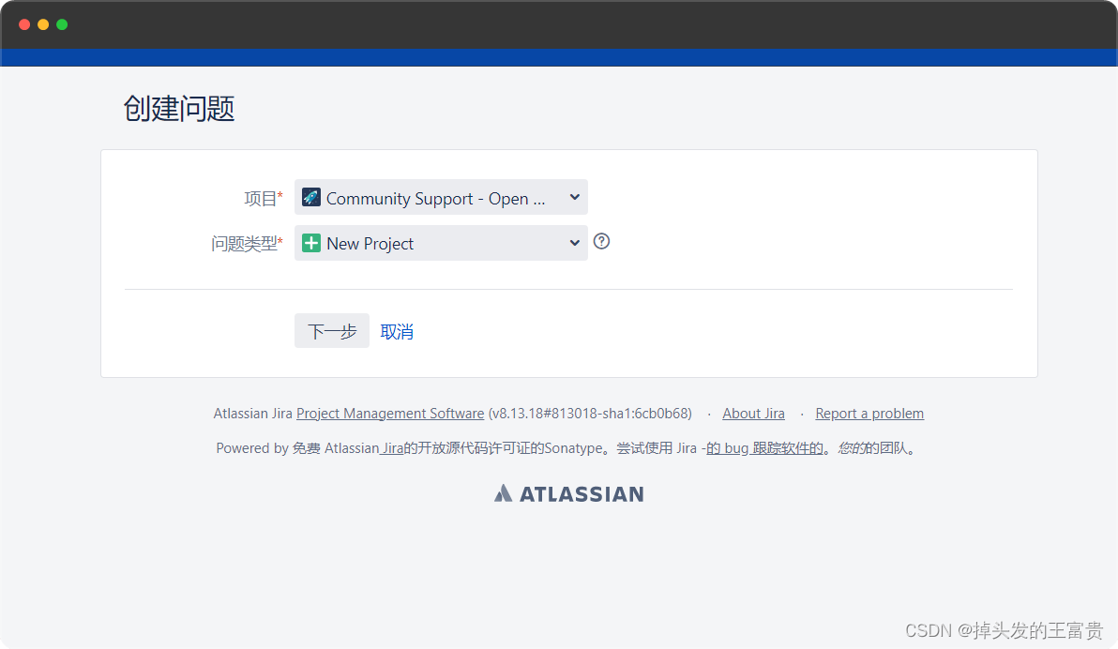
Task: Click the green maximize window button
Action: click(x=62, y=24)
